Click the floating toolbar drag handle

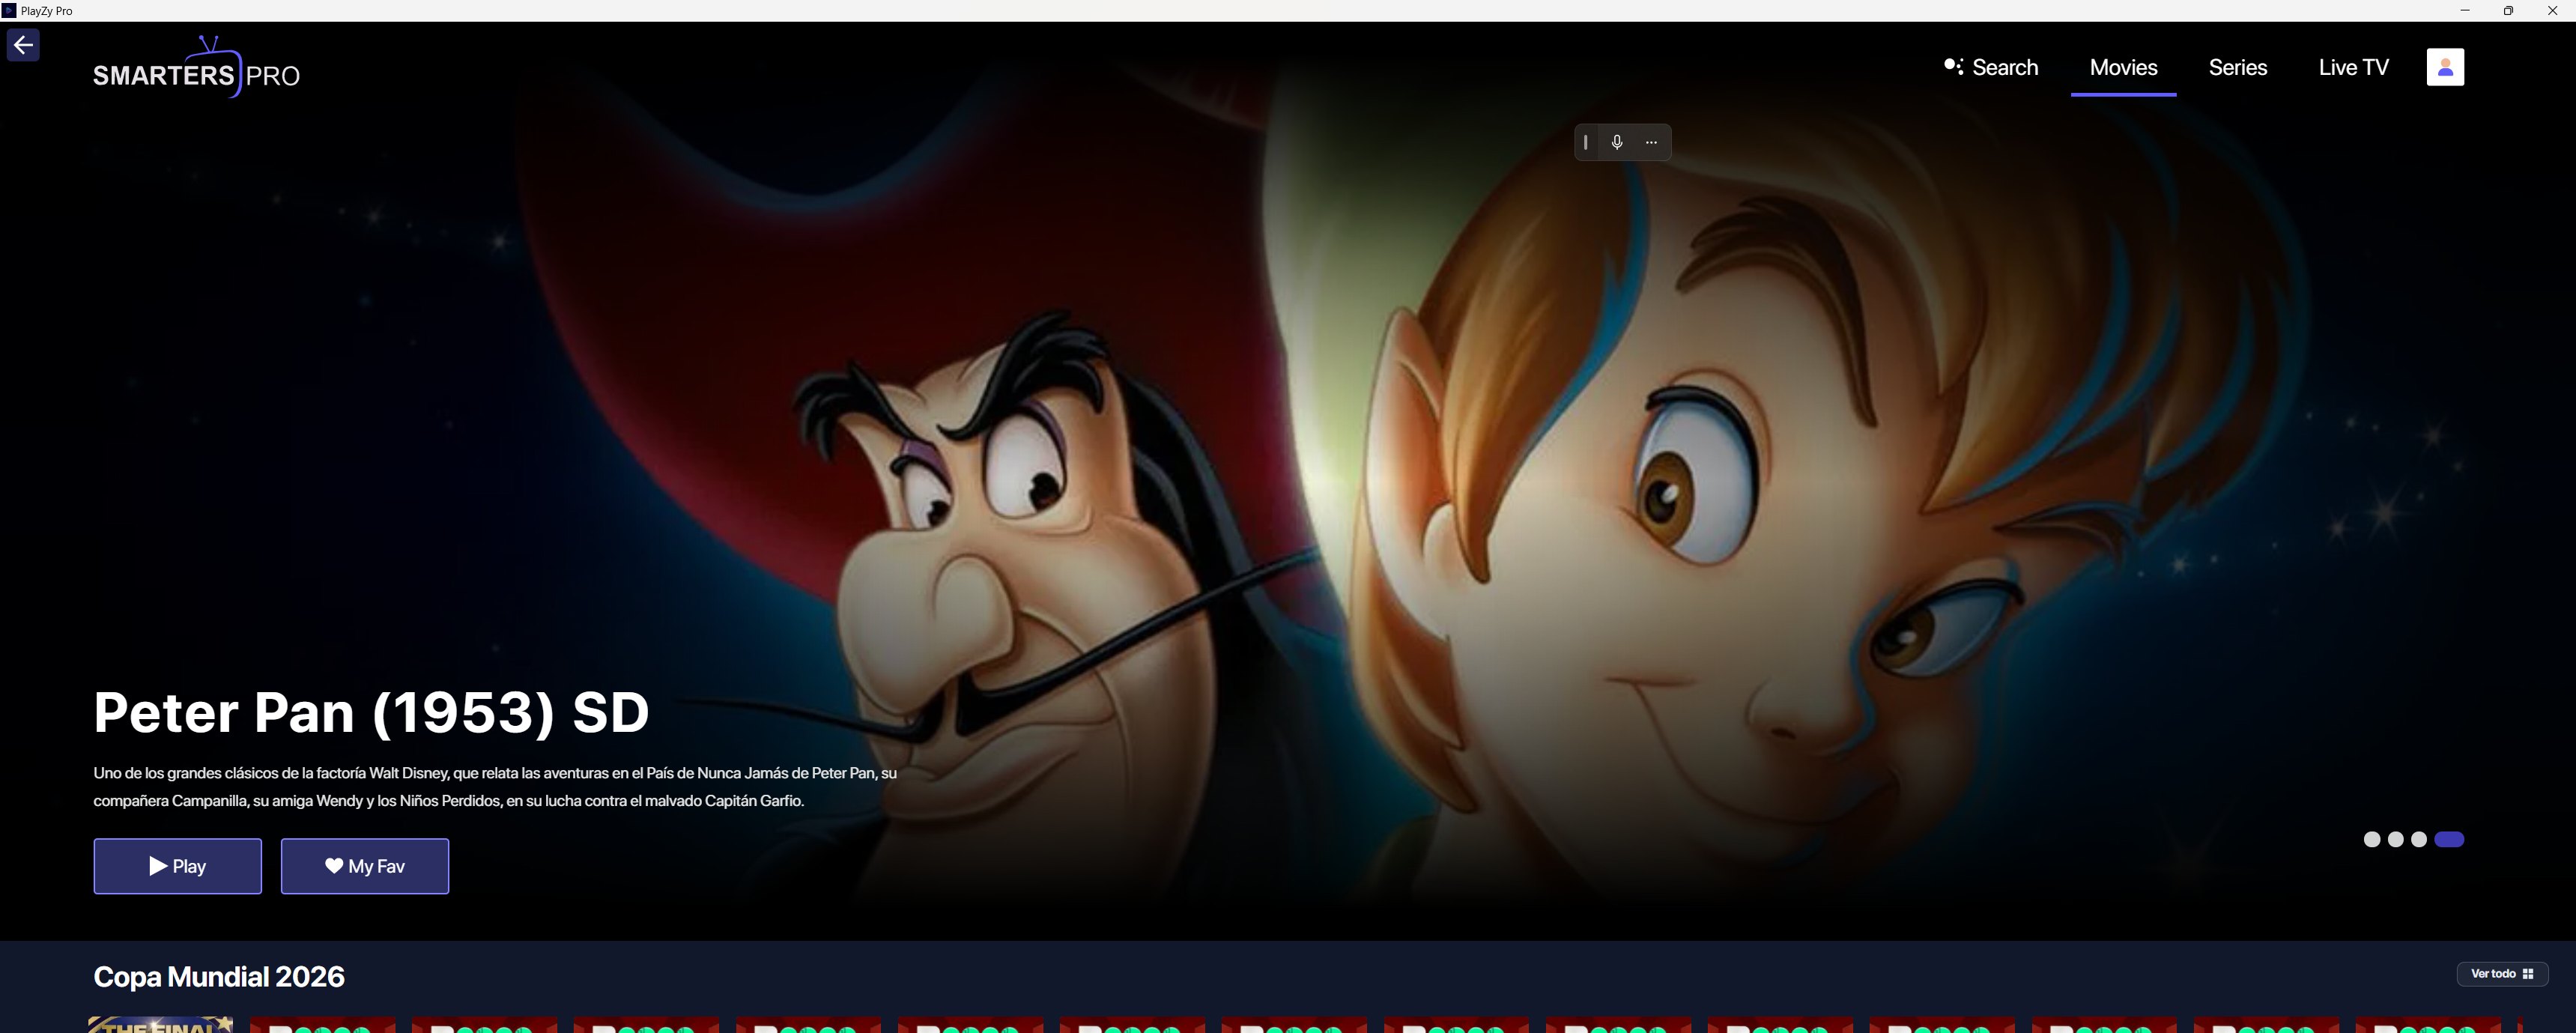tap(1586, 142)
